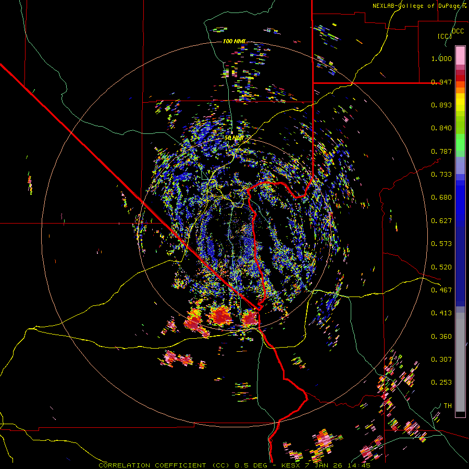Click the [CC] color bar title
Image resolution: width=469 pixels, height=469 pixels.
pos(445,36)
